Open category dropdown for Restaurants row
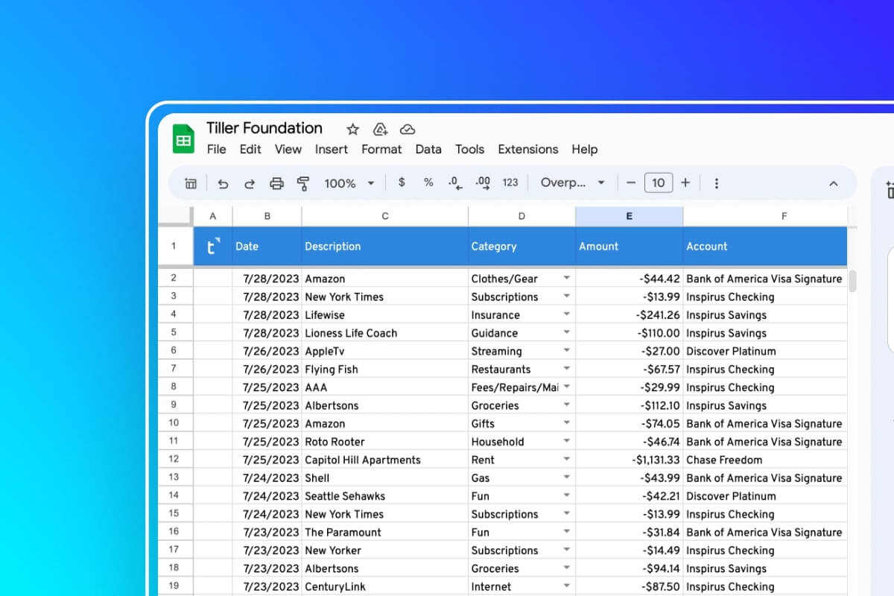This screenshot has width=894, height=596. (567, 369)
